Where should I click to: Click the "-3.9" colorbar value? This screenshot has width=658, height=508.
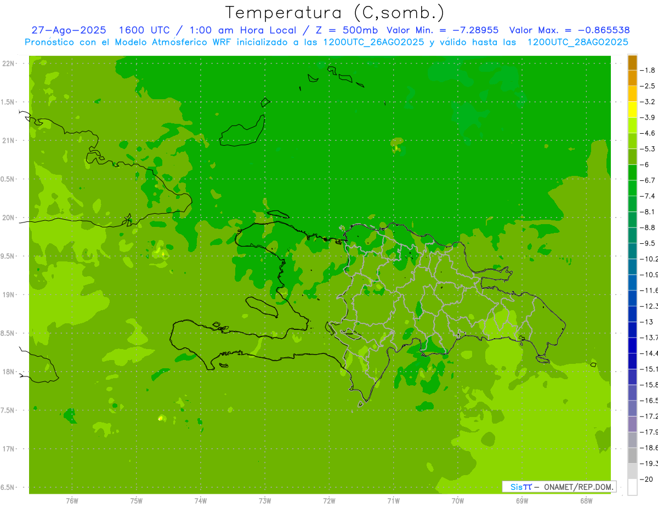coord(648,117)
